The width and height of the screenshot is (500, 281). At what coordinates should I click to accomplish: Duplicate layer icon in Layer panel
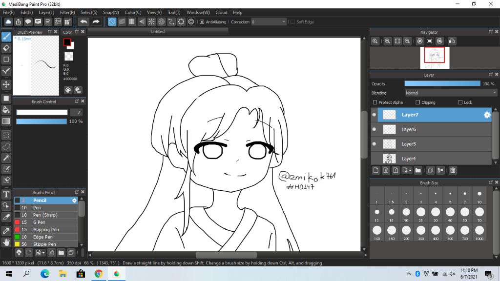[430, 170]
